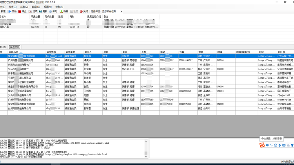294x165 pixels.
Task: Select the 箱包产品 task row in task list
Action: pos(80,27)
